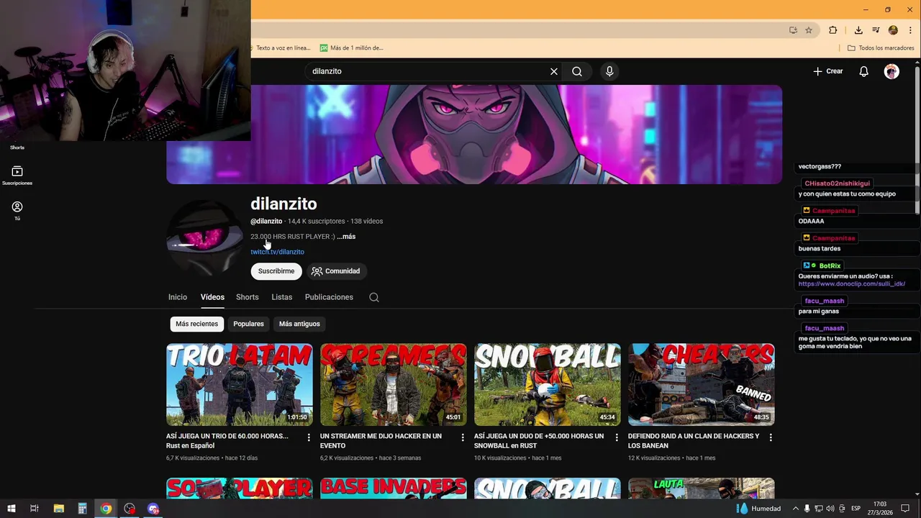Click the donoclip.com link in chat

852,284
